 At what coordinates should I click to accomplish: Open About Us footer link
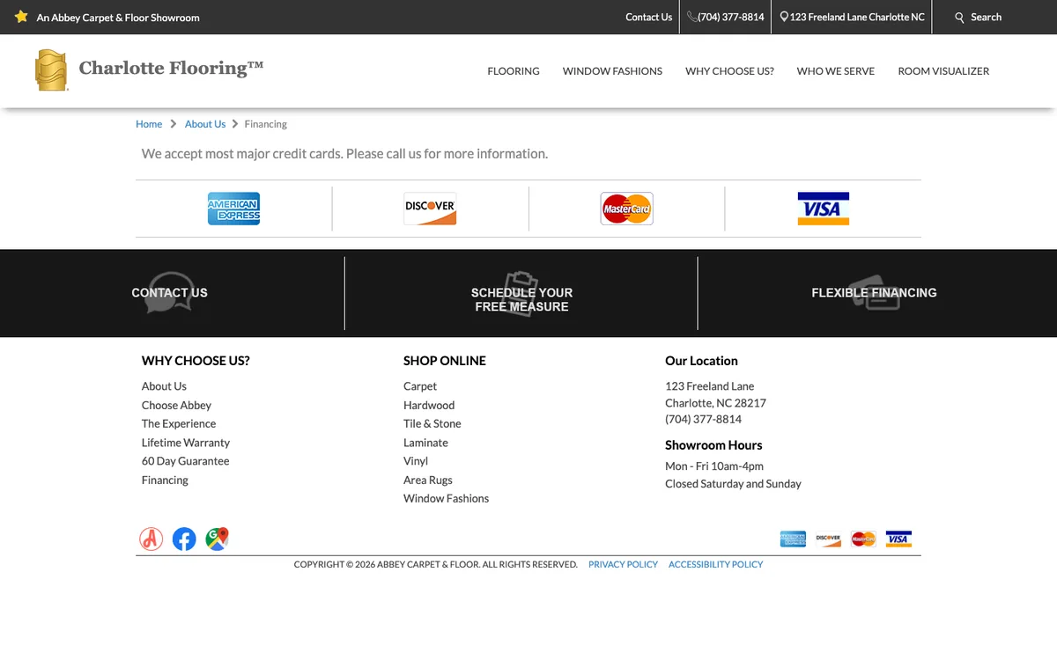click(x=164, y=386)
